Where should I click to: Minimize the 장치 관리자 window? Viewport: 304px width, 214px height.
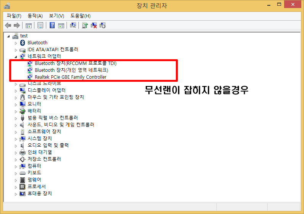coord(269,5)
